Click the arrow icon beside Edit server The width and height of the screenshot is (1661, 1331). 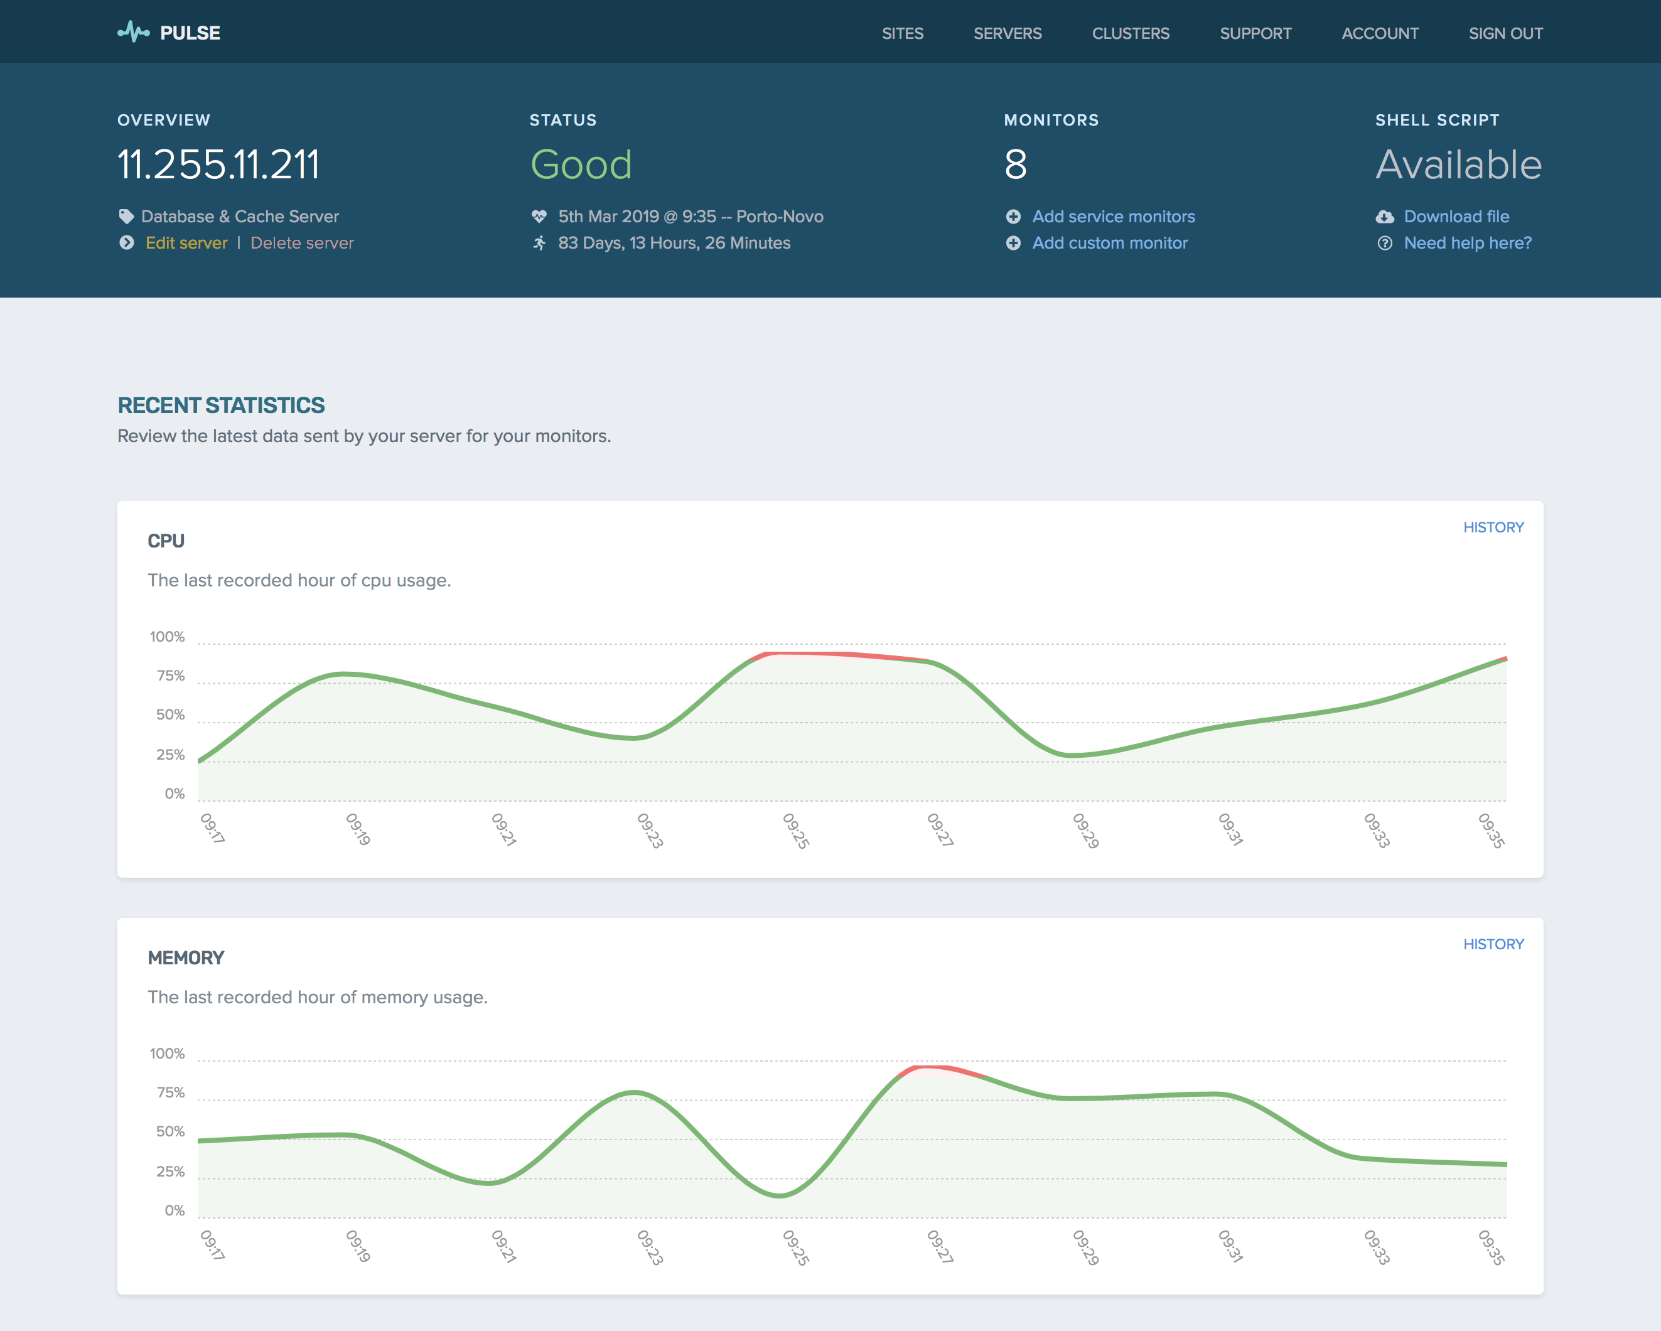[x=126, y=243]
